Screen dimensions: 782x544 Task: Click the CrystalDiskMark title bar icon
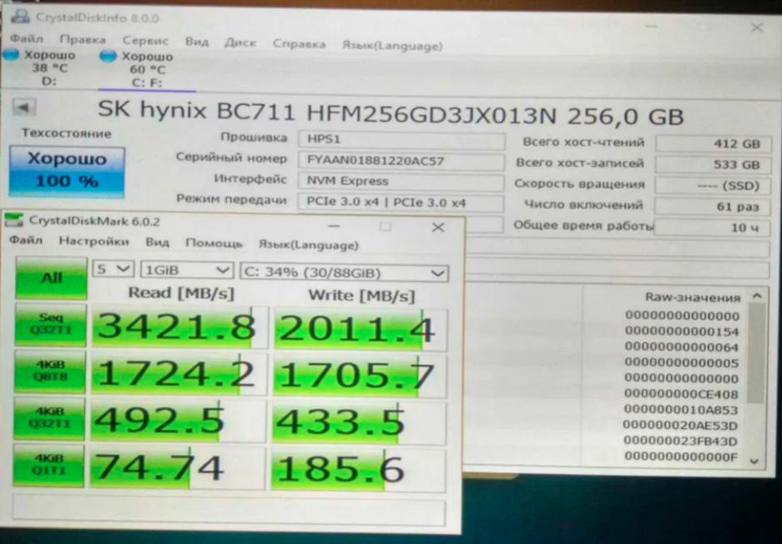click(14, 220)
